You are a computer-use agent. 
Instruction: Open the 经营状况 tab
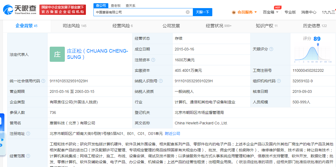219,26
